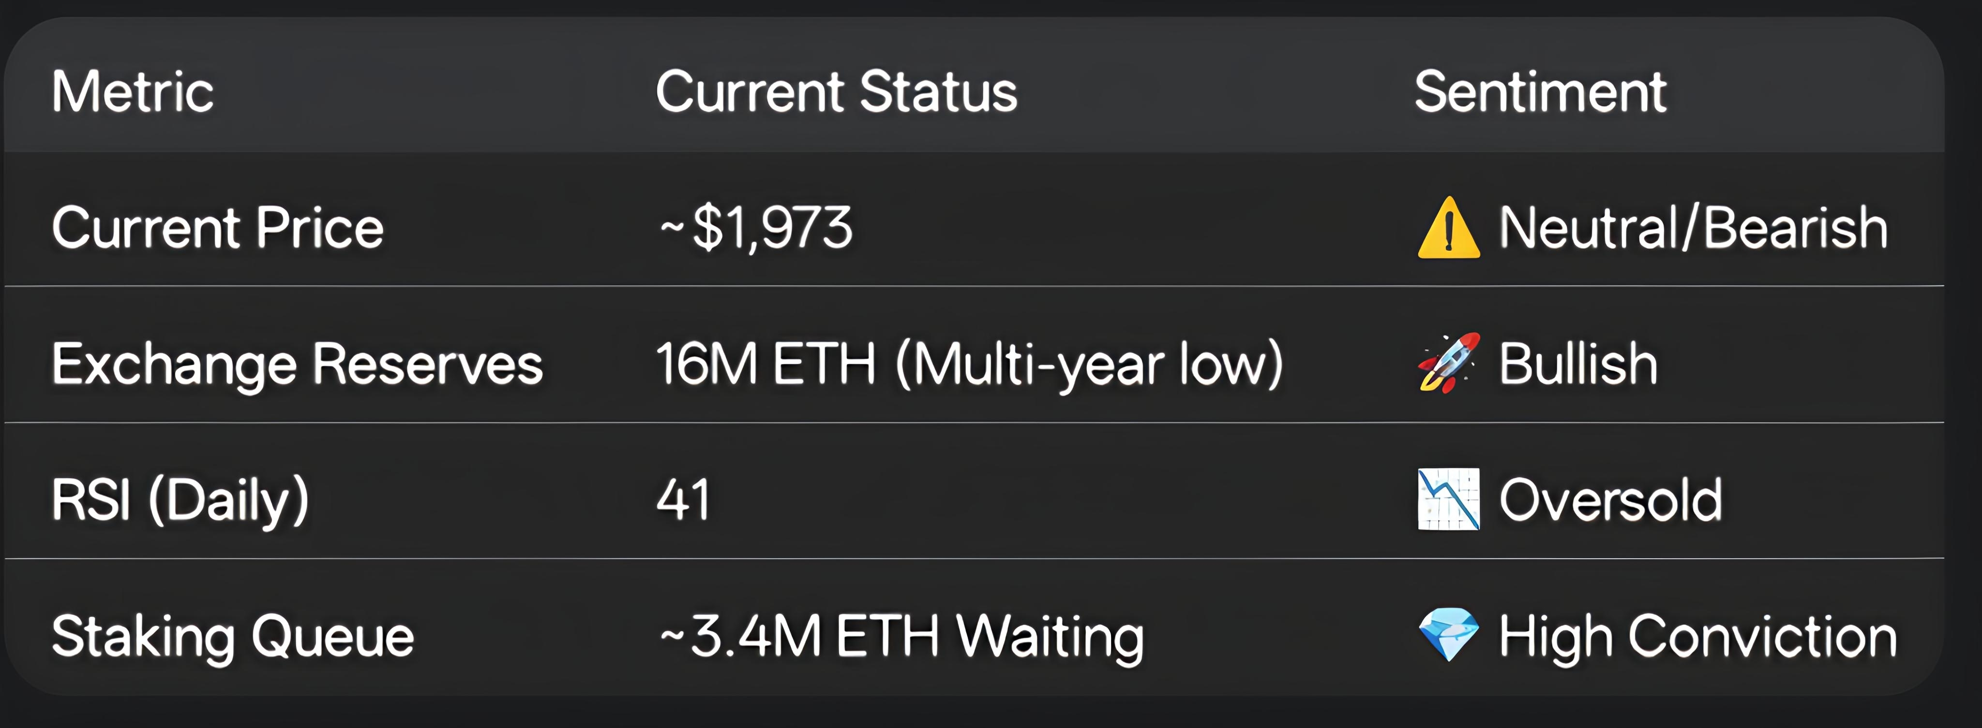Click the downward chart icon
The image size is (1982, 728).
pyautogui.click(x=1448, y=499)
